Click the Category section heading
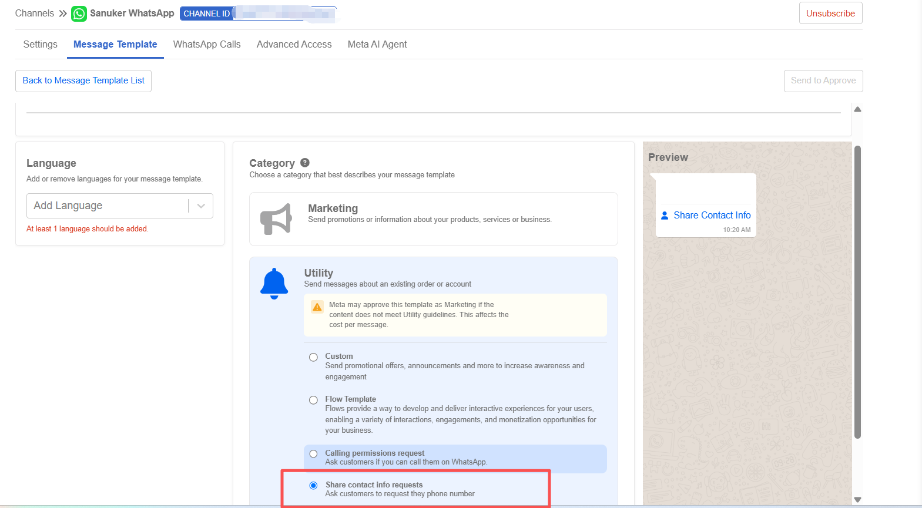 coord(272,163)
